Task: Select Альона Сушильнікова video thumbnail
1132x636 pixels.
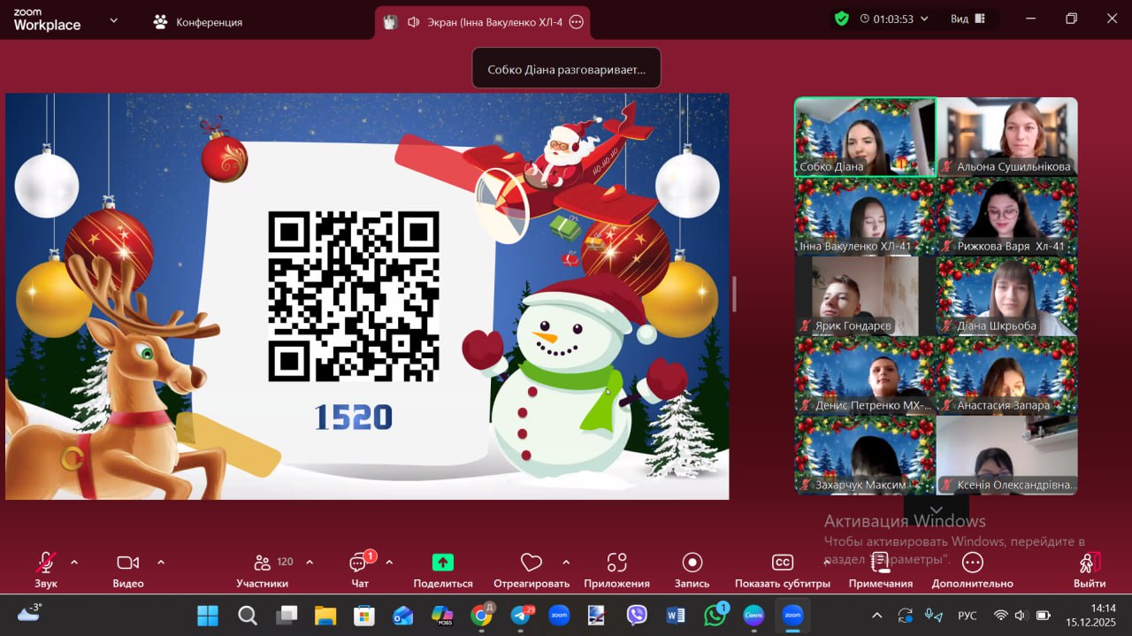Action: point(1006,137)
